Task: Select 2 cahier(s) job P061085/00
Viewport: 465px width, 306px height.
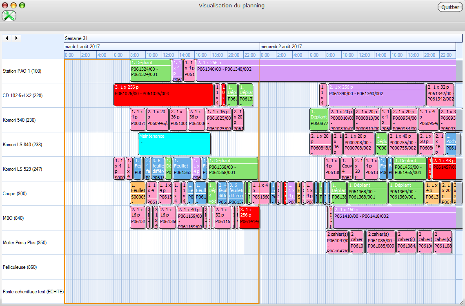Action: pyautogui.click(x=381, y=242)
